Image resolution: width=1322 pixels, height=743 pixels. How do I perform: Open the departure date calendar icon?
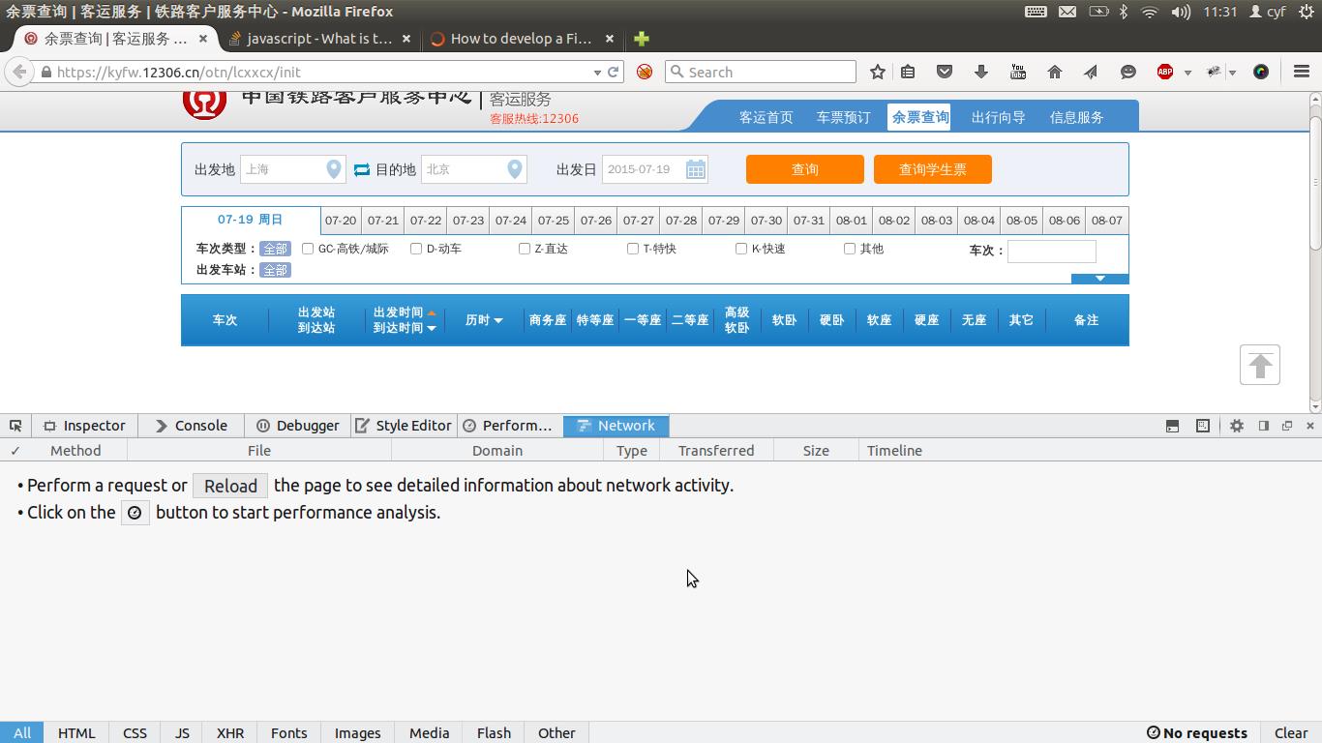coord(696,169)
